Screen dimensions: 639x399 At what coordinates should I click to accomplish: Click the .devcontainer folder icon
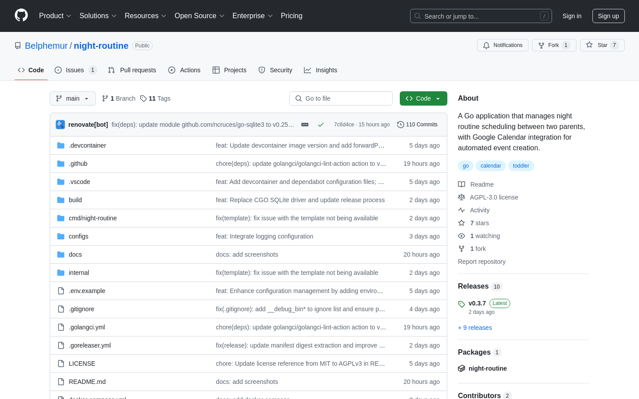click(x=61, y=145)
